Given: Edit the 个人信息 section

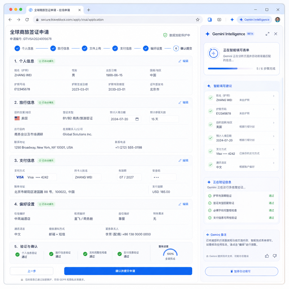Looking at the screenshot, I should (183, 61).
